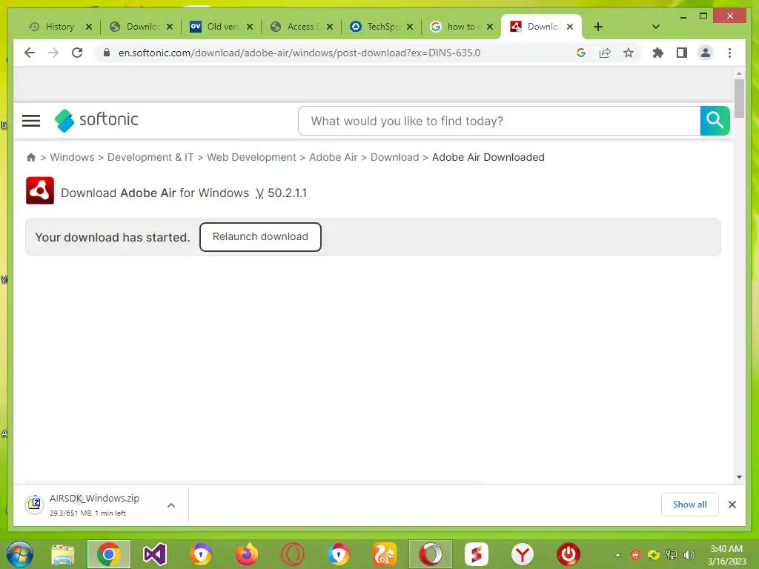
Task: Expand options for AIRSDK_Windows.zip download
Action: tap(171, 505)
